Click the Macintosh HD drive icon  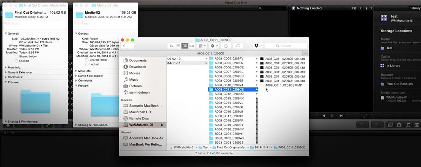126,112
